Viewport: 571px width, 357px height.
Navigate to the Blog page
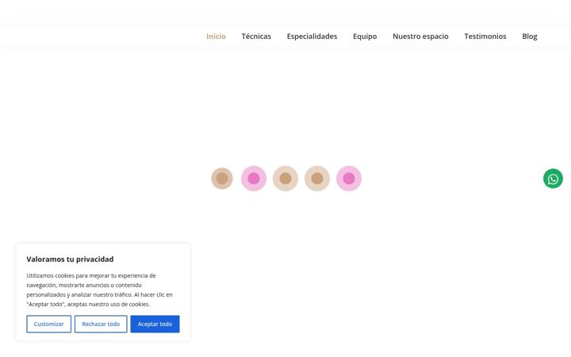click(530, 36)
